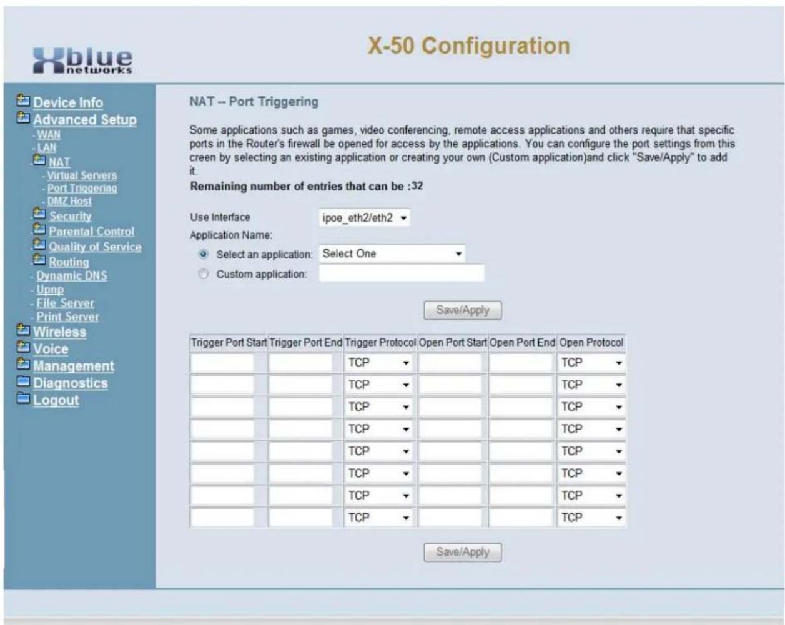Screen dimensions: 785x625
Task: Open the Management menu
Action: 74,366
